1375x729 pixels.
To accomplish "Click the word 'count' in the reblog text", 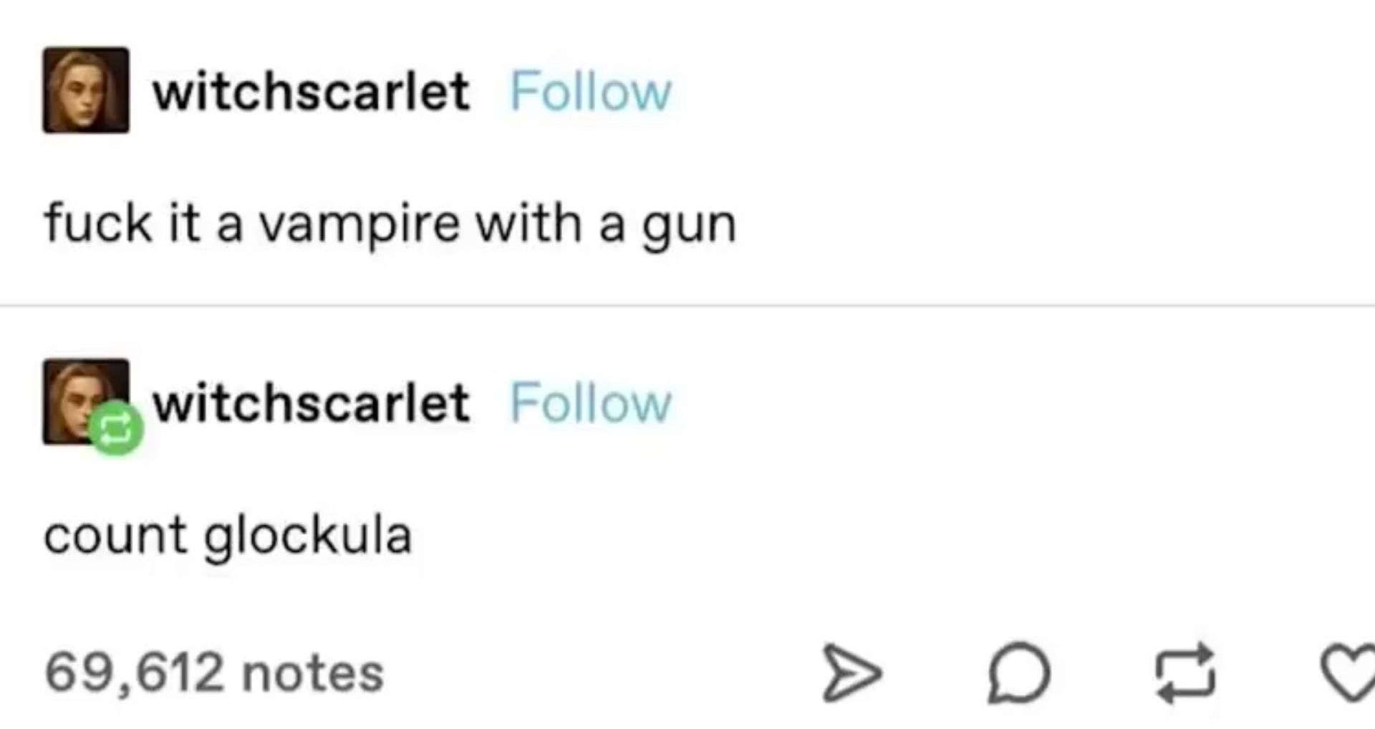I will click(115, 537).
